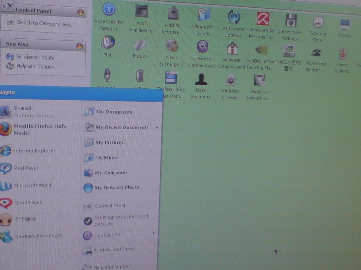
Task: Open Nero BurnRights icon
Action: point(172,45)
